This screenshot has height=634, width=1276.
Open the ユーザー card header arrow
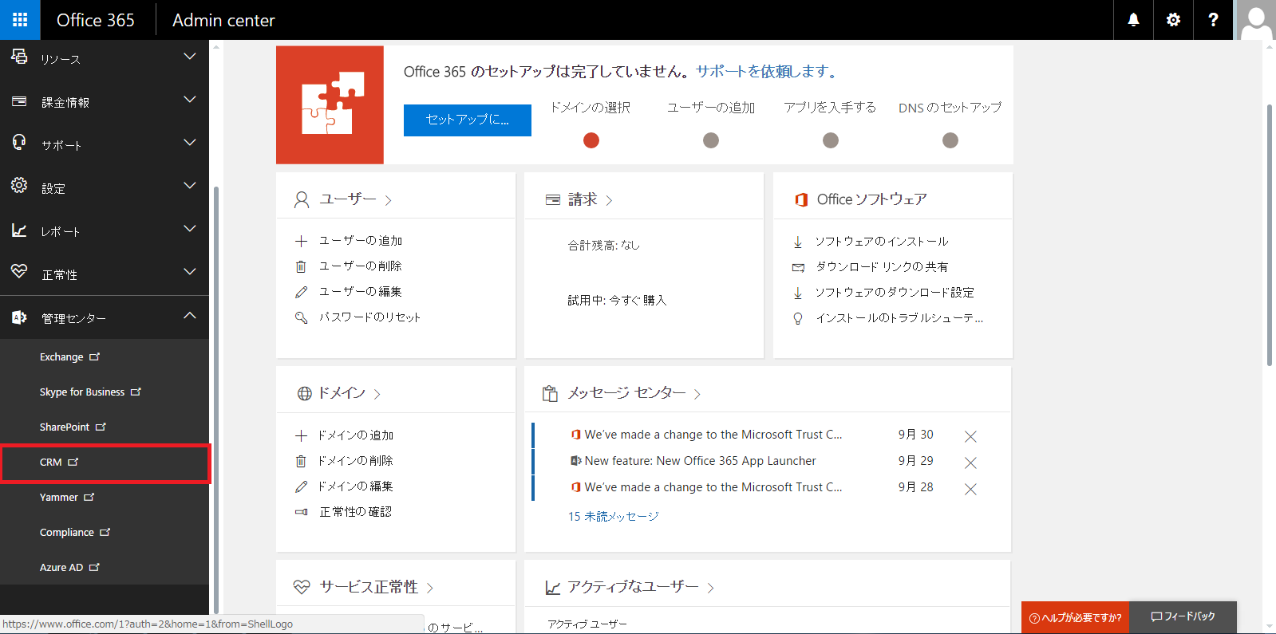click(x=389, y=200)
